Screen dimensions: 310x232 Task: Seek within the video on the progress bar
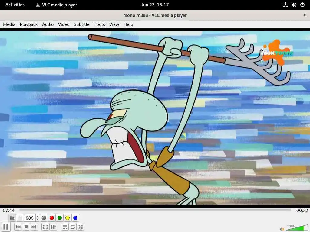coord(155,210)
